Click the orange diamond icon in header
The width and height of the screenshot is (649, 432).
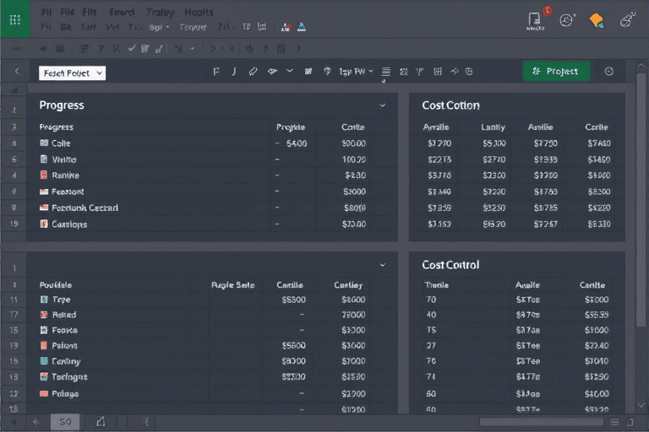coord(597,20)
